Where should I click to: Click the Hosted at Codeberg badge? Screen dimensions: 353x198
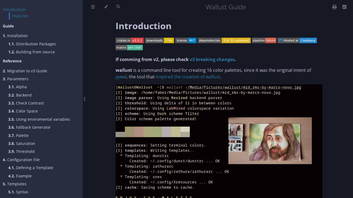[x=297, y=40]
